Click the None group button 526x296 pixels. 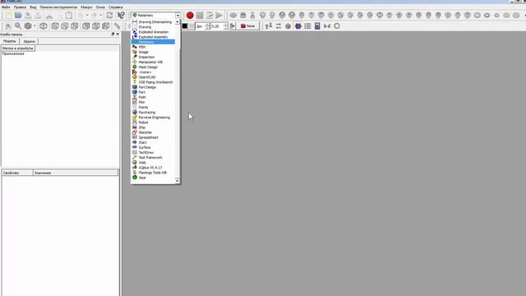[x=248, y=25]
